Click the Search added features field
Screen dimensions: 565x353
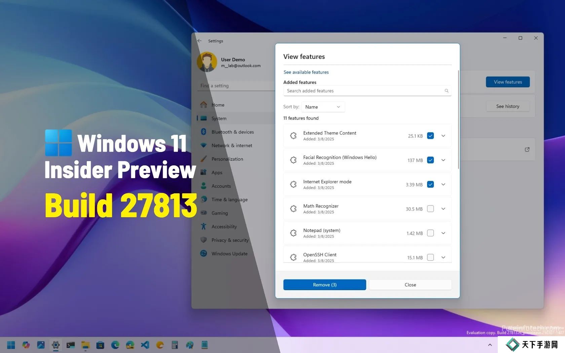[x=363, y=91]
